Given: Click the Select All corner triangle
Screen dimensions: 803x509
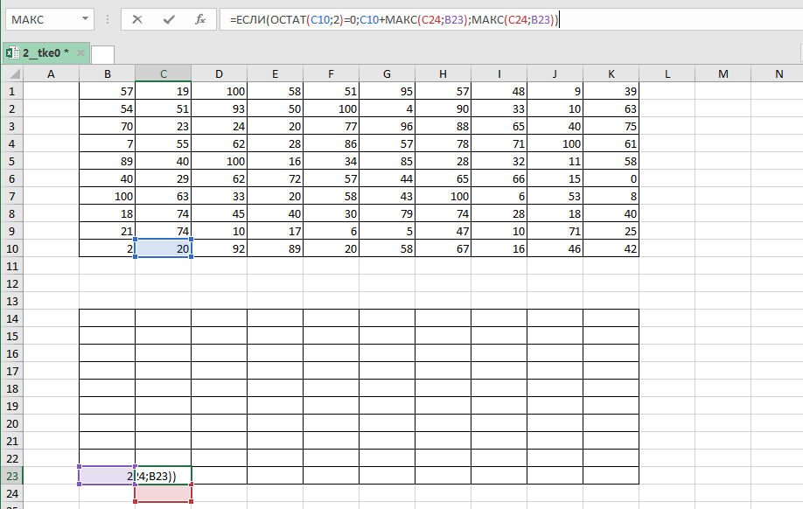Looking at the screenshot, I should pos(11,74).
